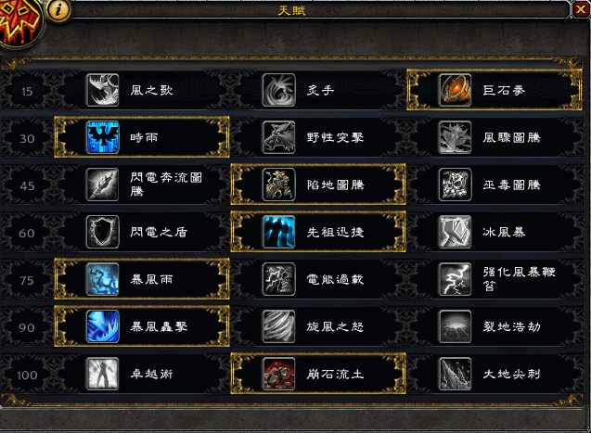The image size is (591, 433).
Task: Select the 風之歌 talent icon
Action: (102, 90)
